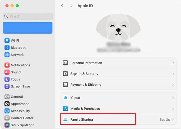Viewport: 181px width, 129px height.
Task: Click the Personal Information card icon
Action: point(65,63)
